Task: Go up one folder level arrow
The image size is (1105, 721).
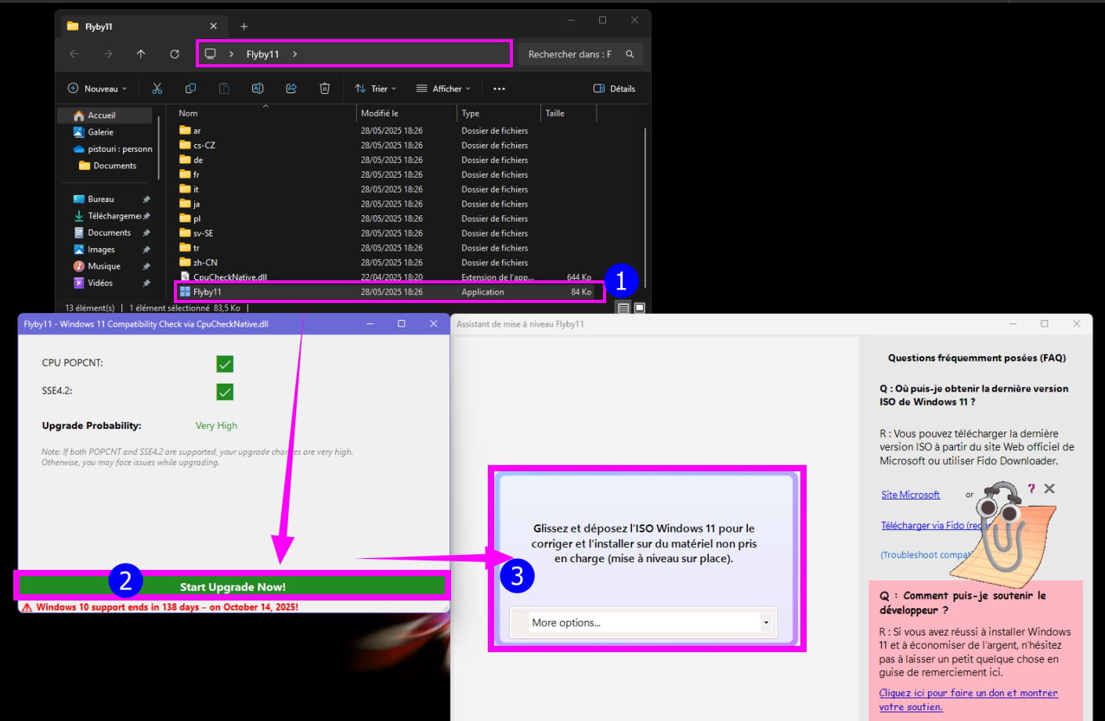Action: pos(141,54)
